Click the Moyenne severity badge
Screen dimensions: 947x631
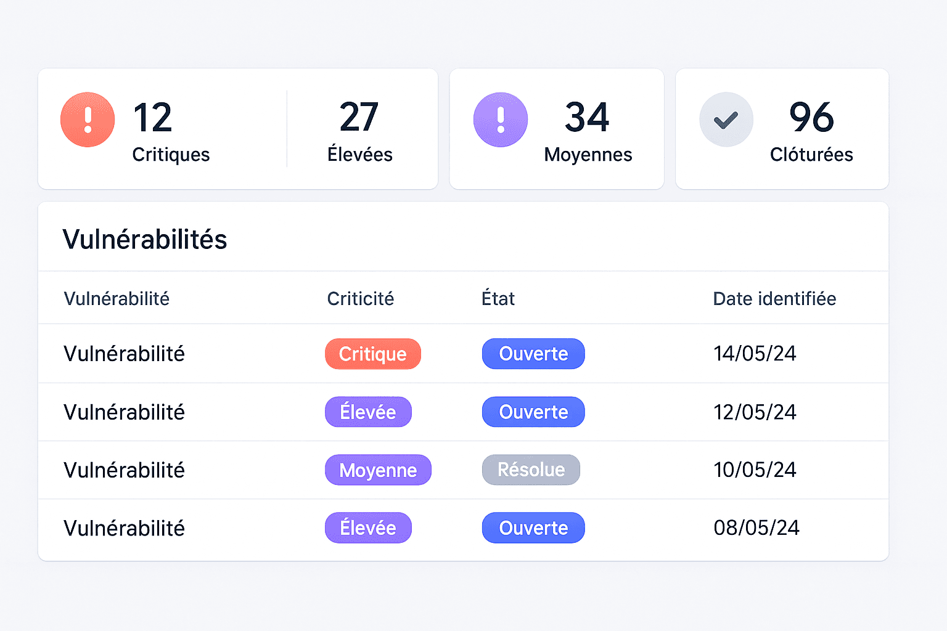[378, 470]
